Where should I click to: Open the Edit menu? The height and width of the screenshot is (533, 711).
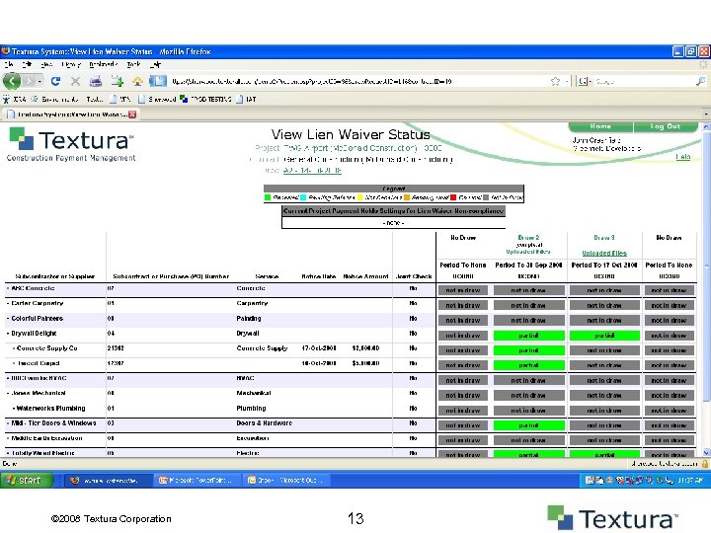pyautogui.click(x=27, y=65)
